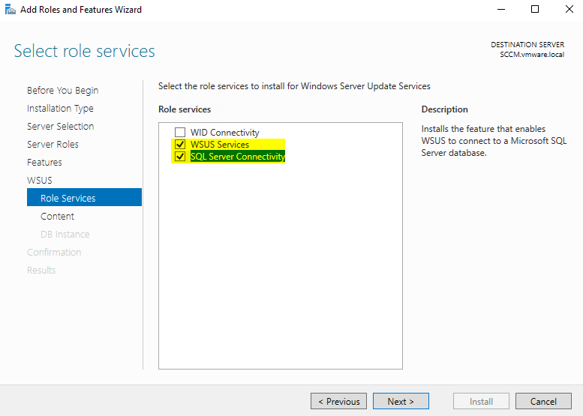Open the Features step

pyautogui.click(x=44, y=162)
